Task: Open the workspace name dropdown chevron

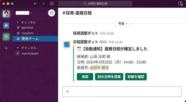Action: tap(32, 13)
